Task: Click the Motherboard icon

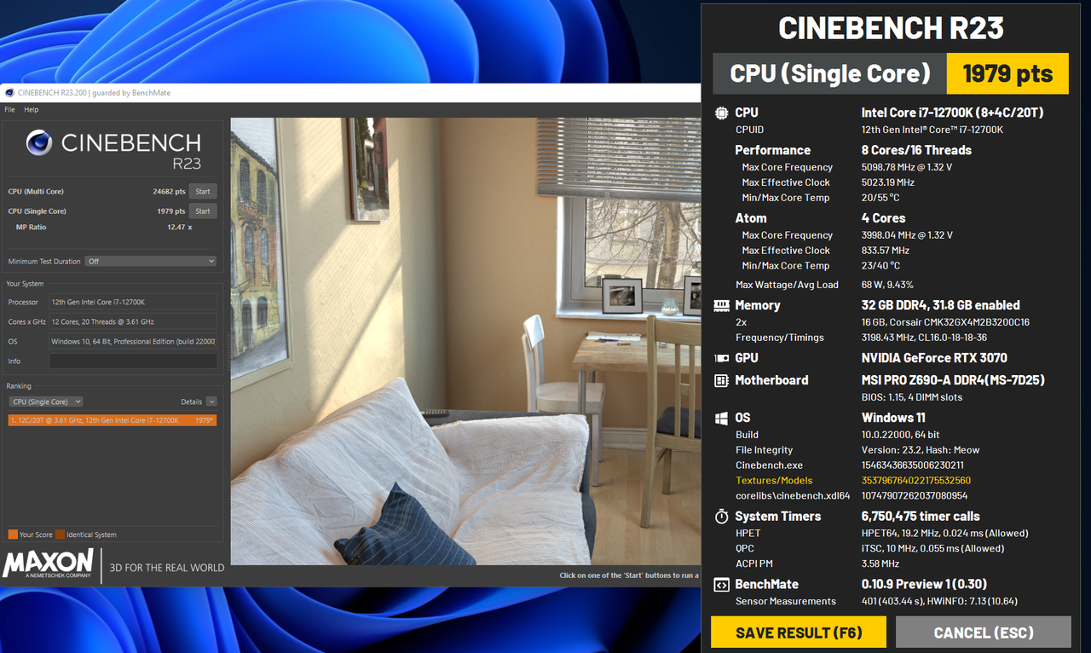Action: coord(722,380)
